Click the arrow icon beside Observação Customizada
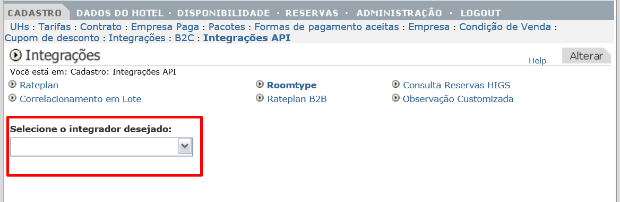 pyautogui.click(x=395, y=98)
